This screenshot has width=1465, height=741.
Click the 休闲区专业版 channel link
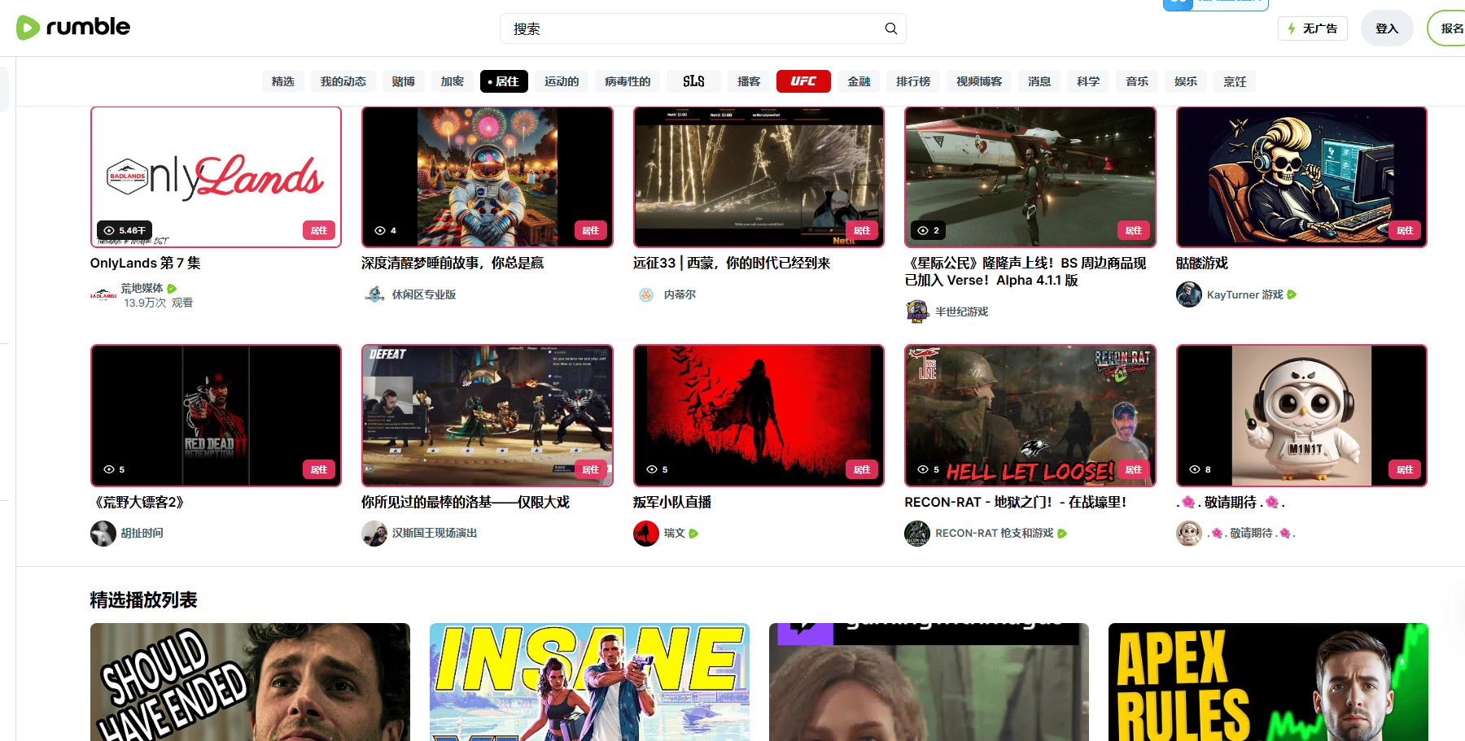click(425, 294)
